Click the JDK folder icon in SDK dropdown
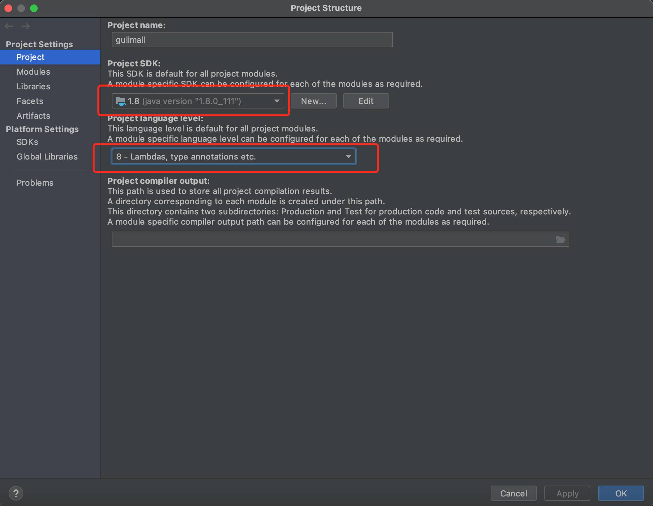The height and width of the screenshot is (506, 653). point(121,101)
